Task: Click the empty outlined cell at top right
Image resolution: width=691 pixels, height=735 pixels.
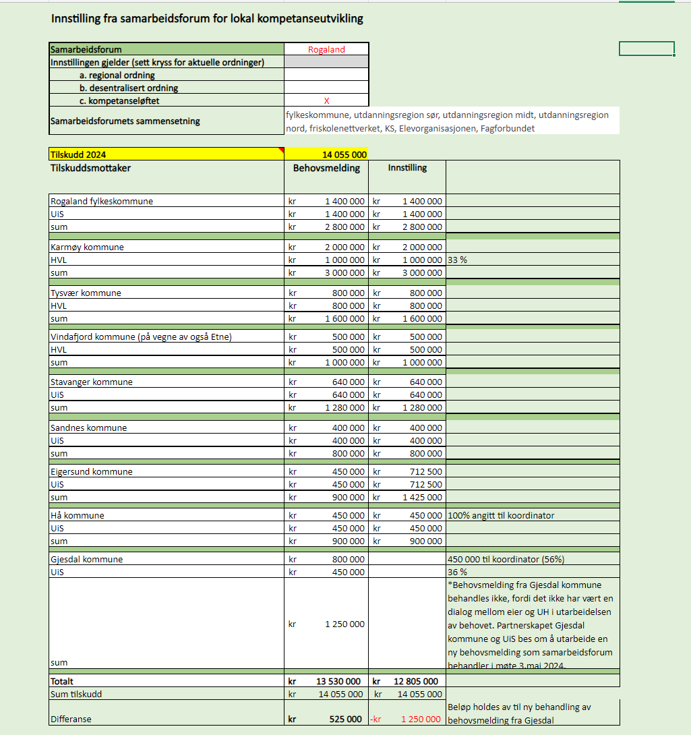Action: pos(647,49)
